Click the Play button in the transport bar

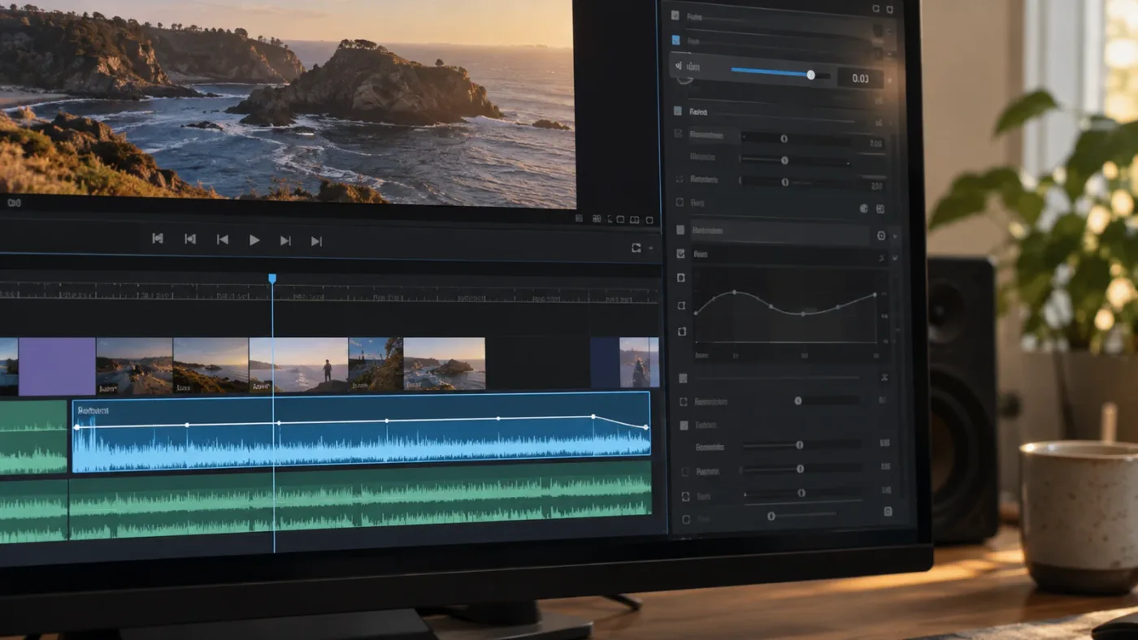(x=254, y=240)
